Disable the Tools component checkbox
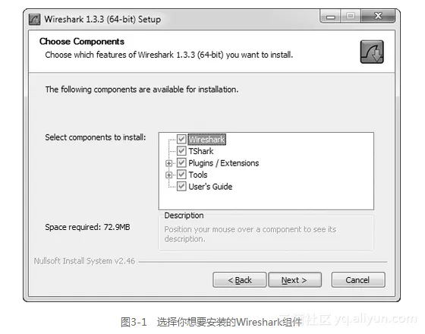This screenshot has width=425, height=334. 181,175
